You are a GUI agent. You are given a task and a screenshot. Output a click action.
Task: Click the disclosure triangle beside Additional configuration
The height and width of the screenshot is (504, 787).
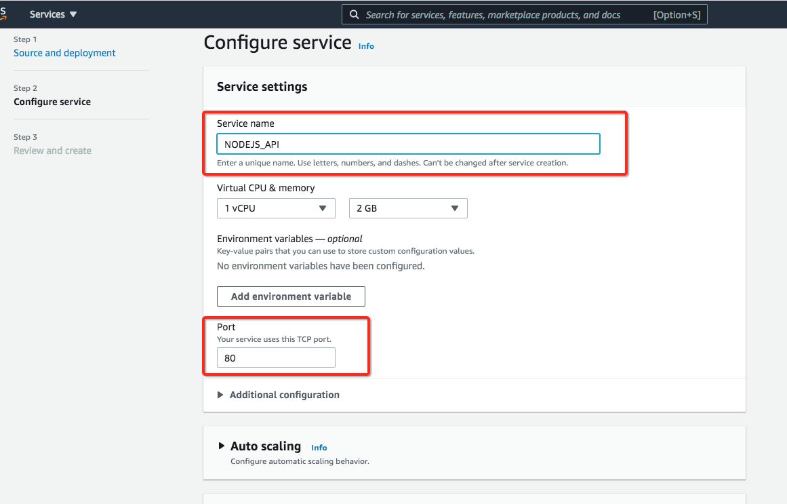(x=220, y=394)
